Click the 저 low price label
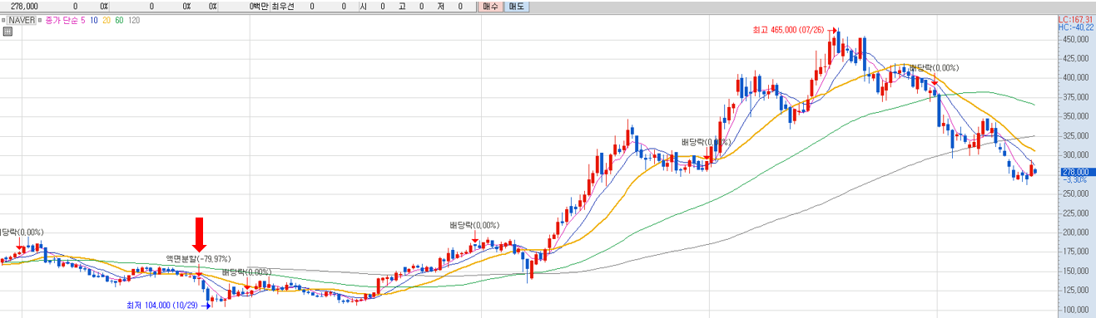Viewport: 1096px width, 318px height. point(441,6)
